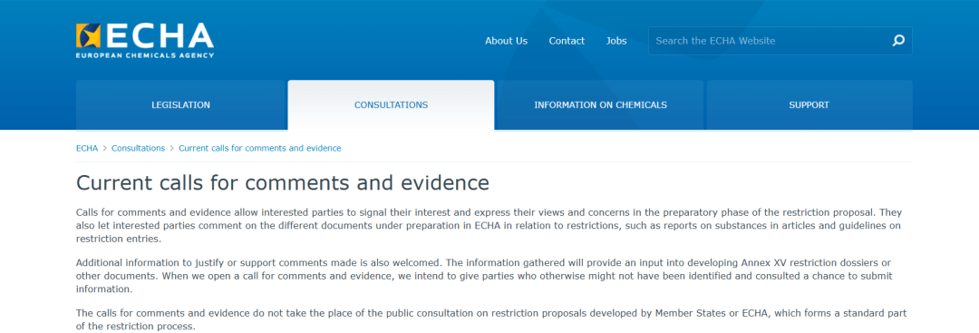Click the chevron separator after ECHA breadcrumb
This screenshot has height=333, width=979.
[105, 149]
